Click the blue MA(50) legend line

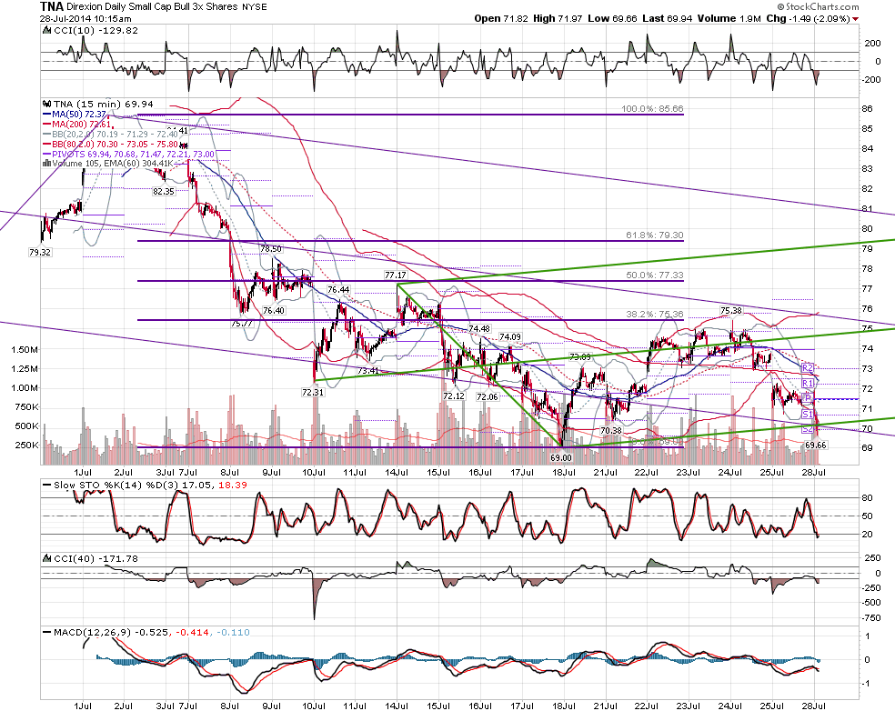point(46,115)
